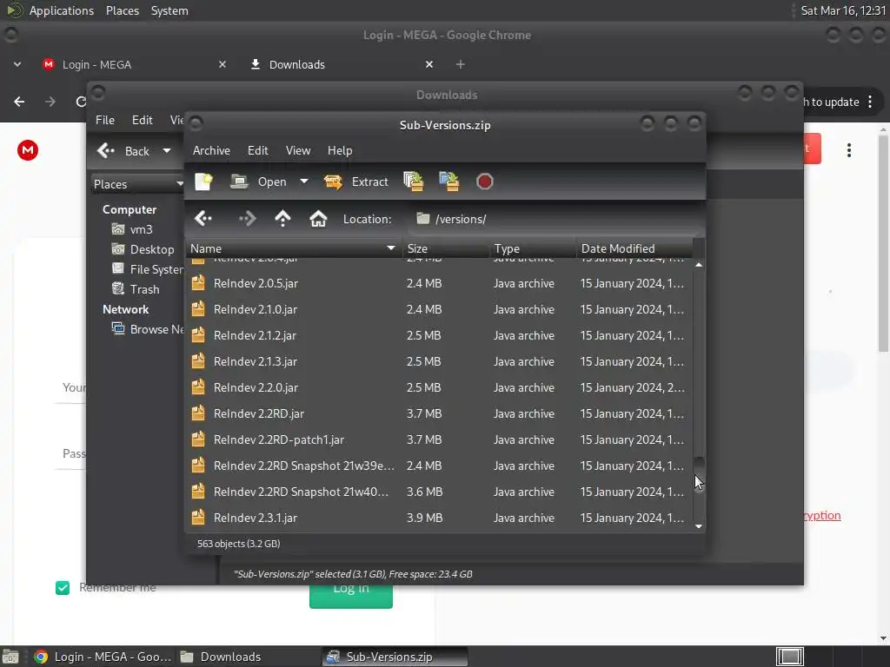890x667 pixels.
Task: Open MEGA page three-dot menu
Action: [849, 149]
